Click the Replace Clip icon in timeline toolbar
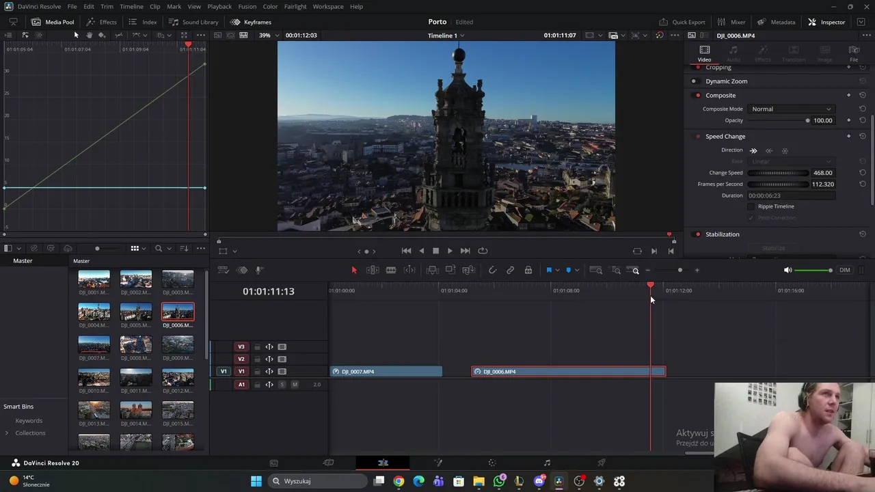This screenshot has width=875, height=492. (x=469, y=271)
